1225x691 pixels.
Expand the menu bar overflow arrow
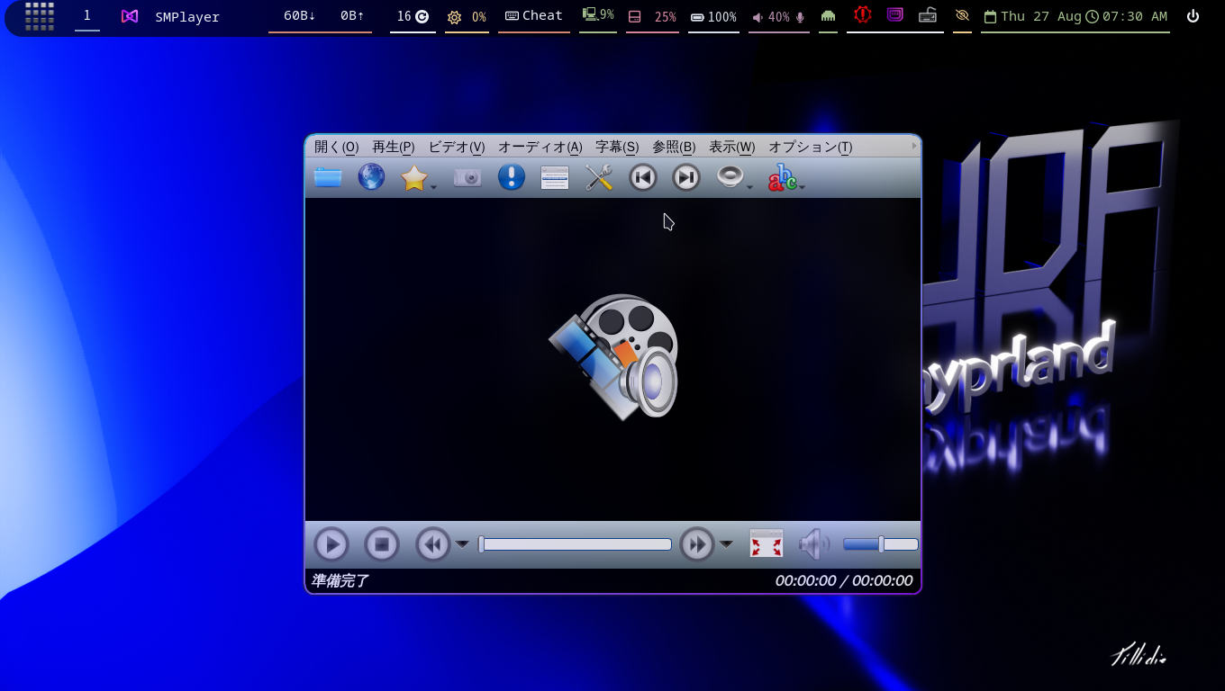tap(914, 146)
